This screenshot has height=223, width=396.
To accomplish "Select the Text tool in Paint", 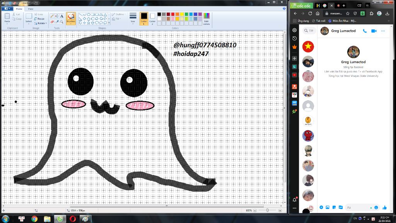I will [x=61, y=16].
